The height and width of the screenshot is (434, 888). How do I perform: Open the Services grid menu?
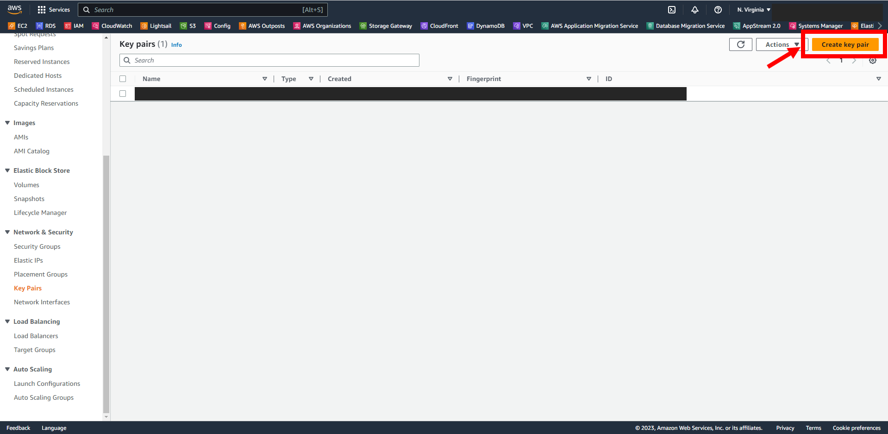(54, 10)
